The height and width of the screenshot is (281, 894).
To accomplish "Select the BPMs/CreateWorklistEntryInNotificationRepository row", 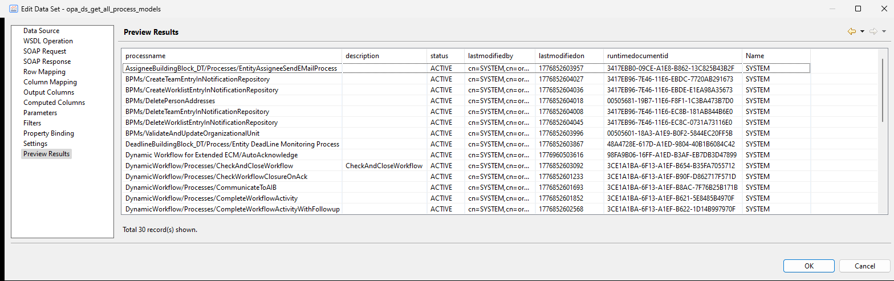I will [466, 90].
